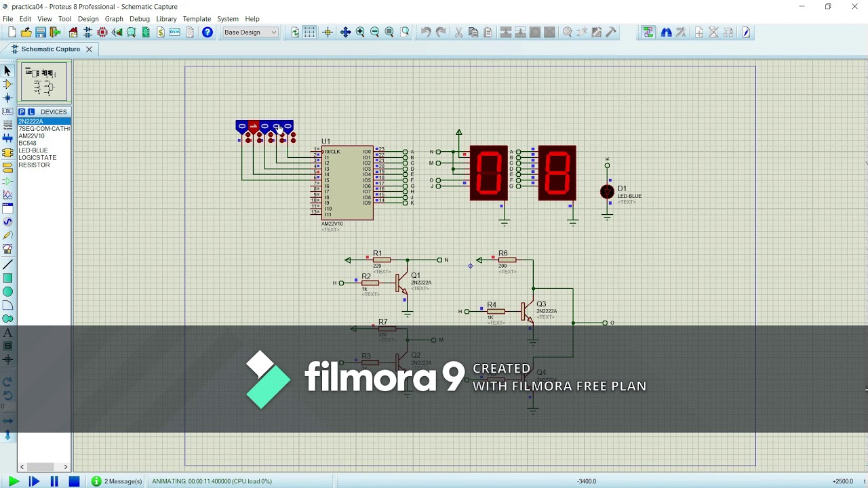868x488 pixels.
Task: Choose Buses mode tool
Action: coord(7,140)
